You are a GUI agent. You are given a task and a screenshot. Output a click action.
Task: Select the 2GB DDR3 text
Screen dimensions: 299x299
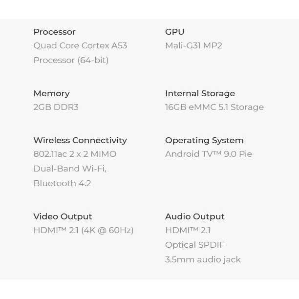tap(56, 107)
